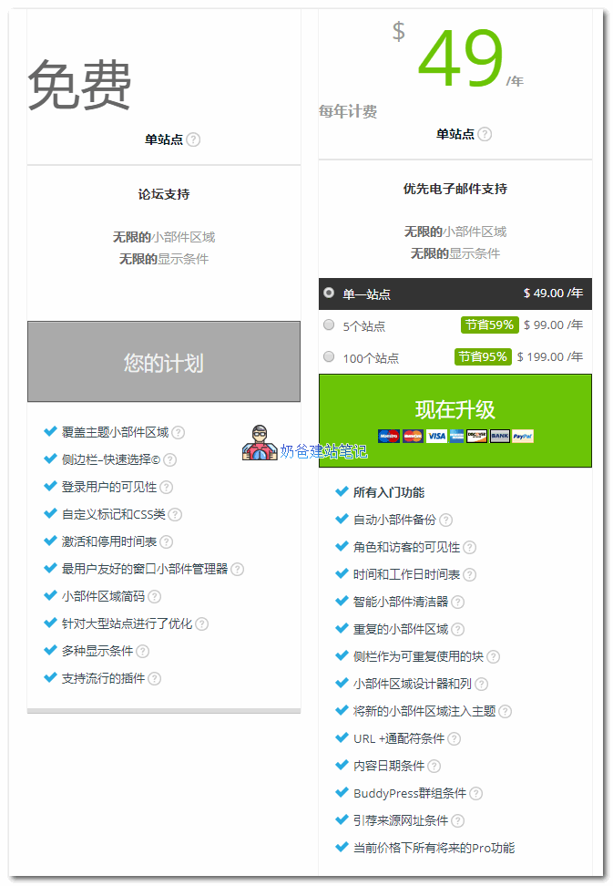This screenshot has width=613, height=886.
Task: Show tooltip for 角色和访客的可见性
Action: (x=469, y=548)
